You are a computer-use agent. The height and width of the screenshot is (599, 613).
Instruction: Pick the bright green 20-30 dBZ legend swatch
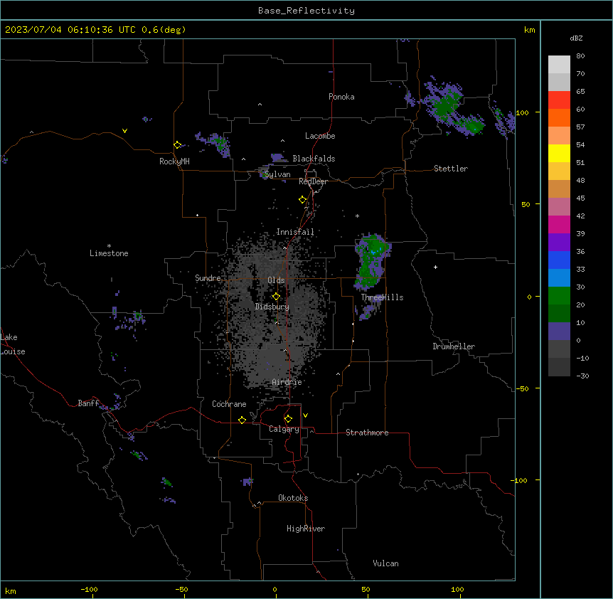[559, 296]
